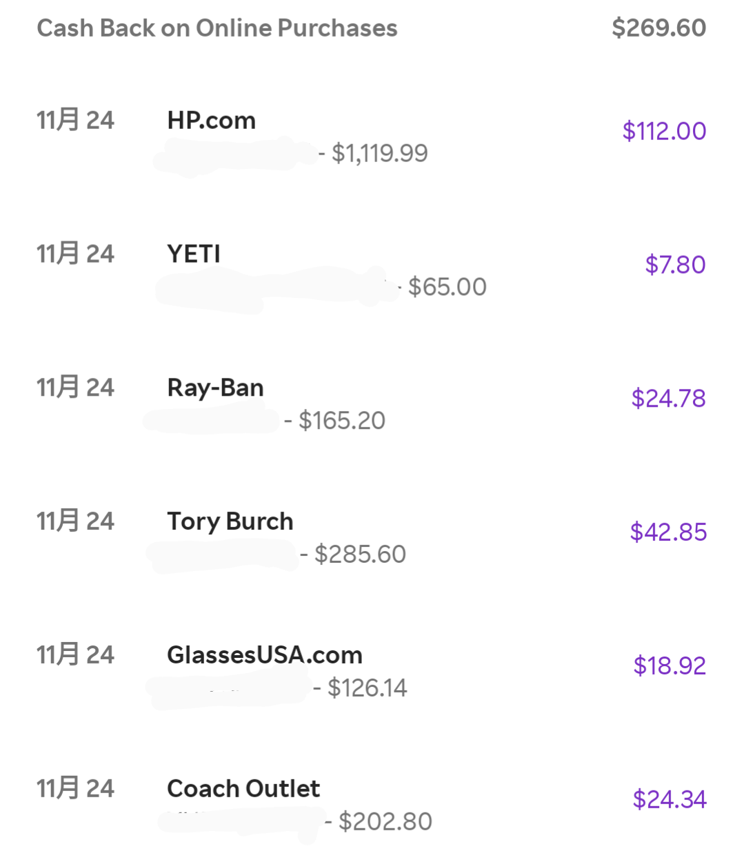Click the $42.85 cash back amount

tap(668, 532)
